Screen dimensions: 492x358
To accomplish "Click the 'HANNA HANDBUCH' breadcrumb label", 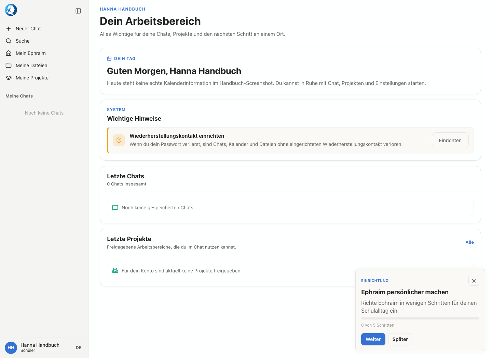I will 123,9.
